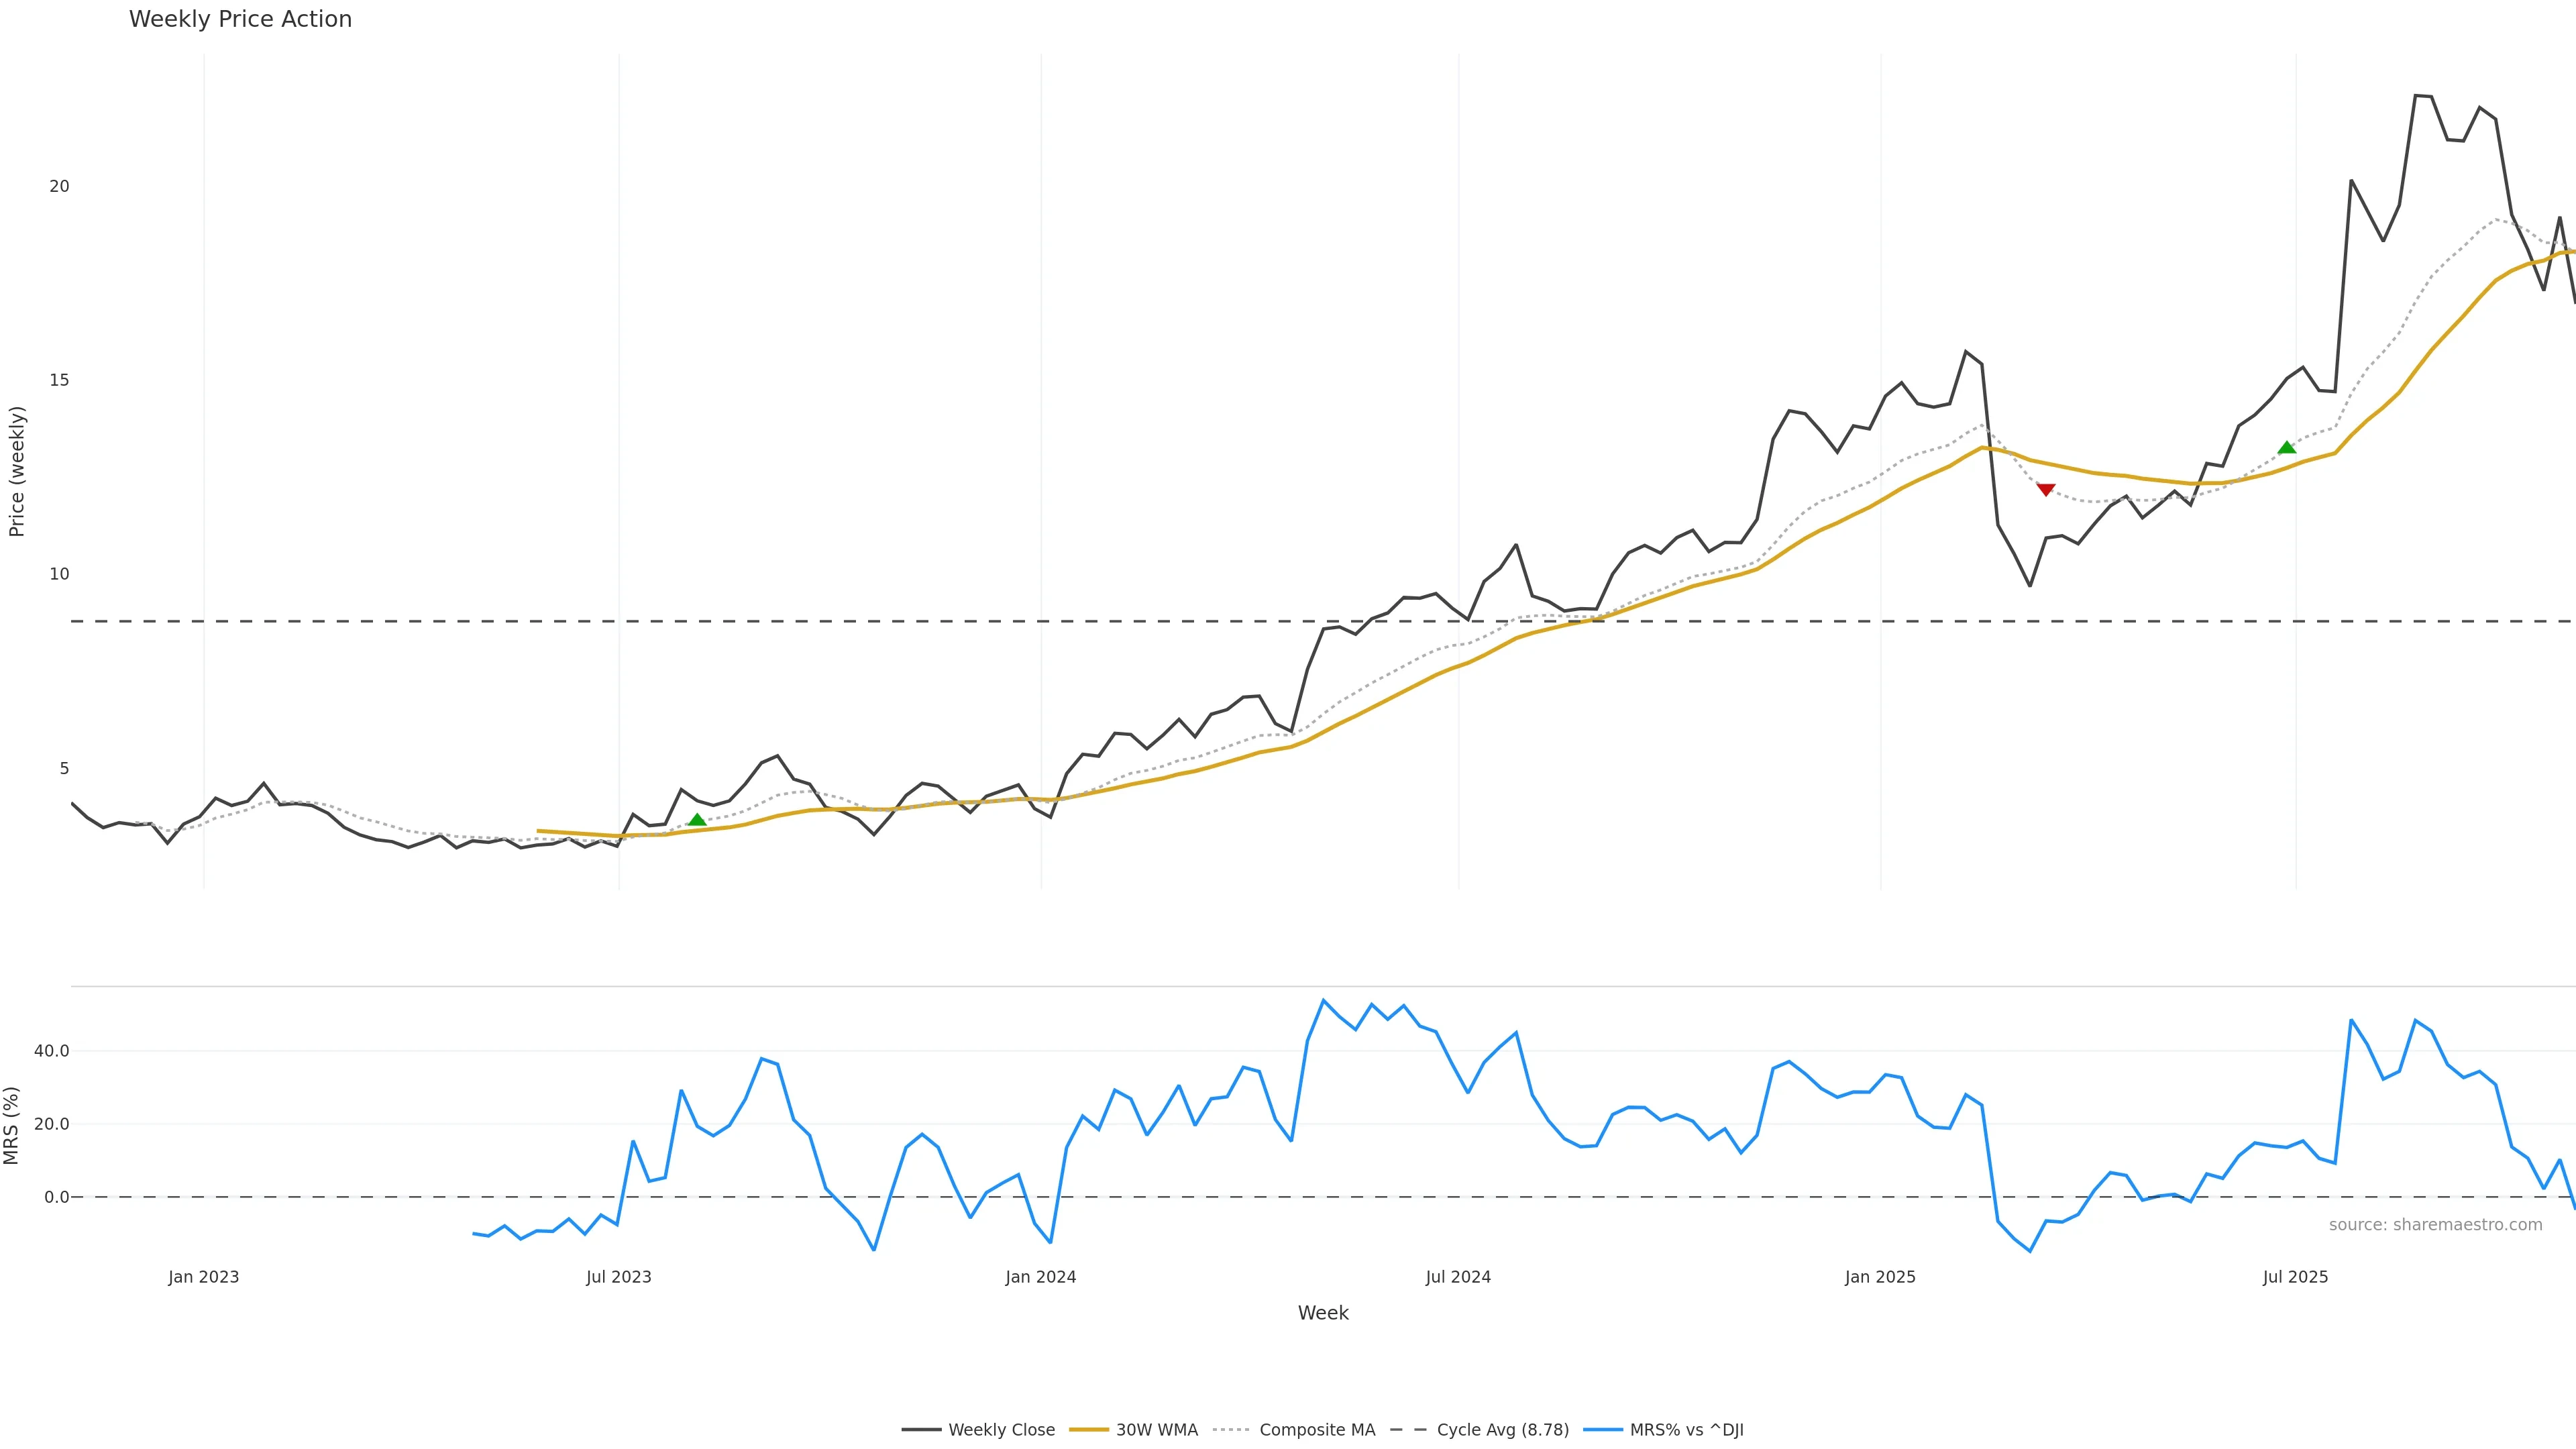
Task: Click the gold 30W WMA legend swatch
Action: click(1089, 1430)
